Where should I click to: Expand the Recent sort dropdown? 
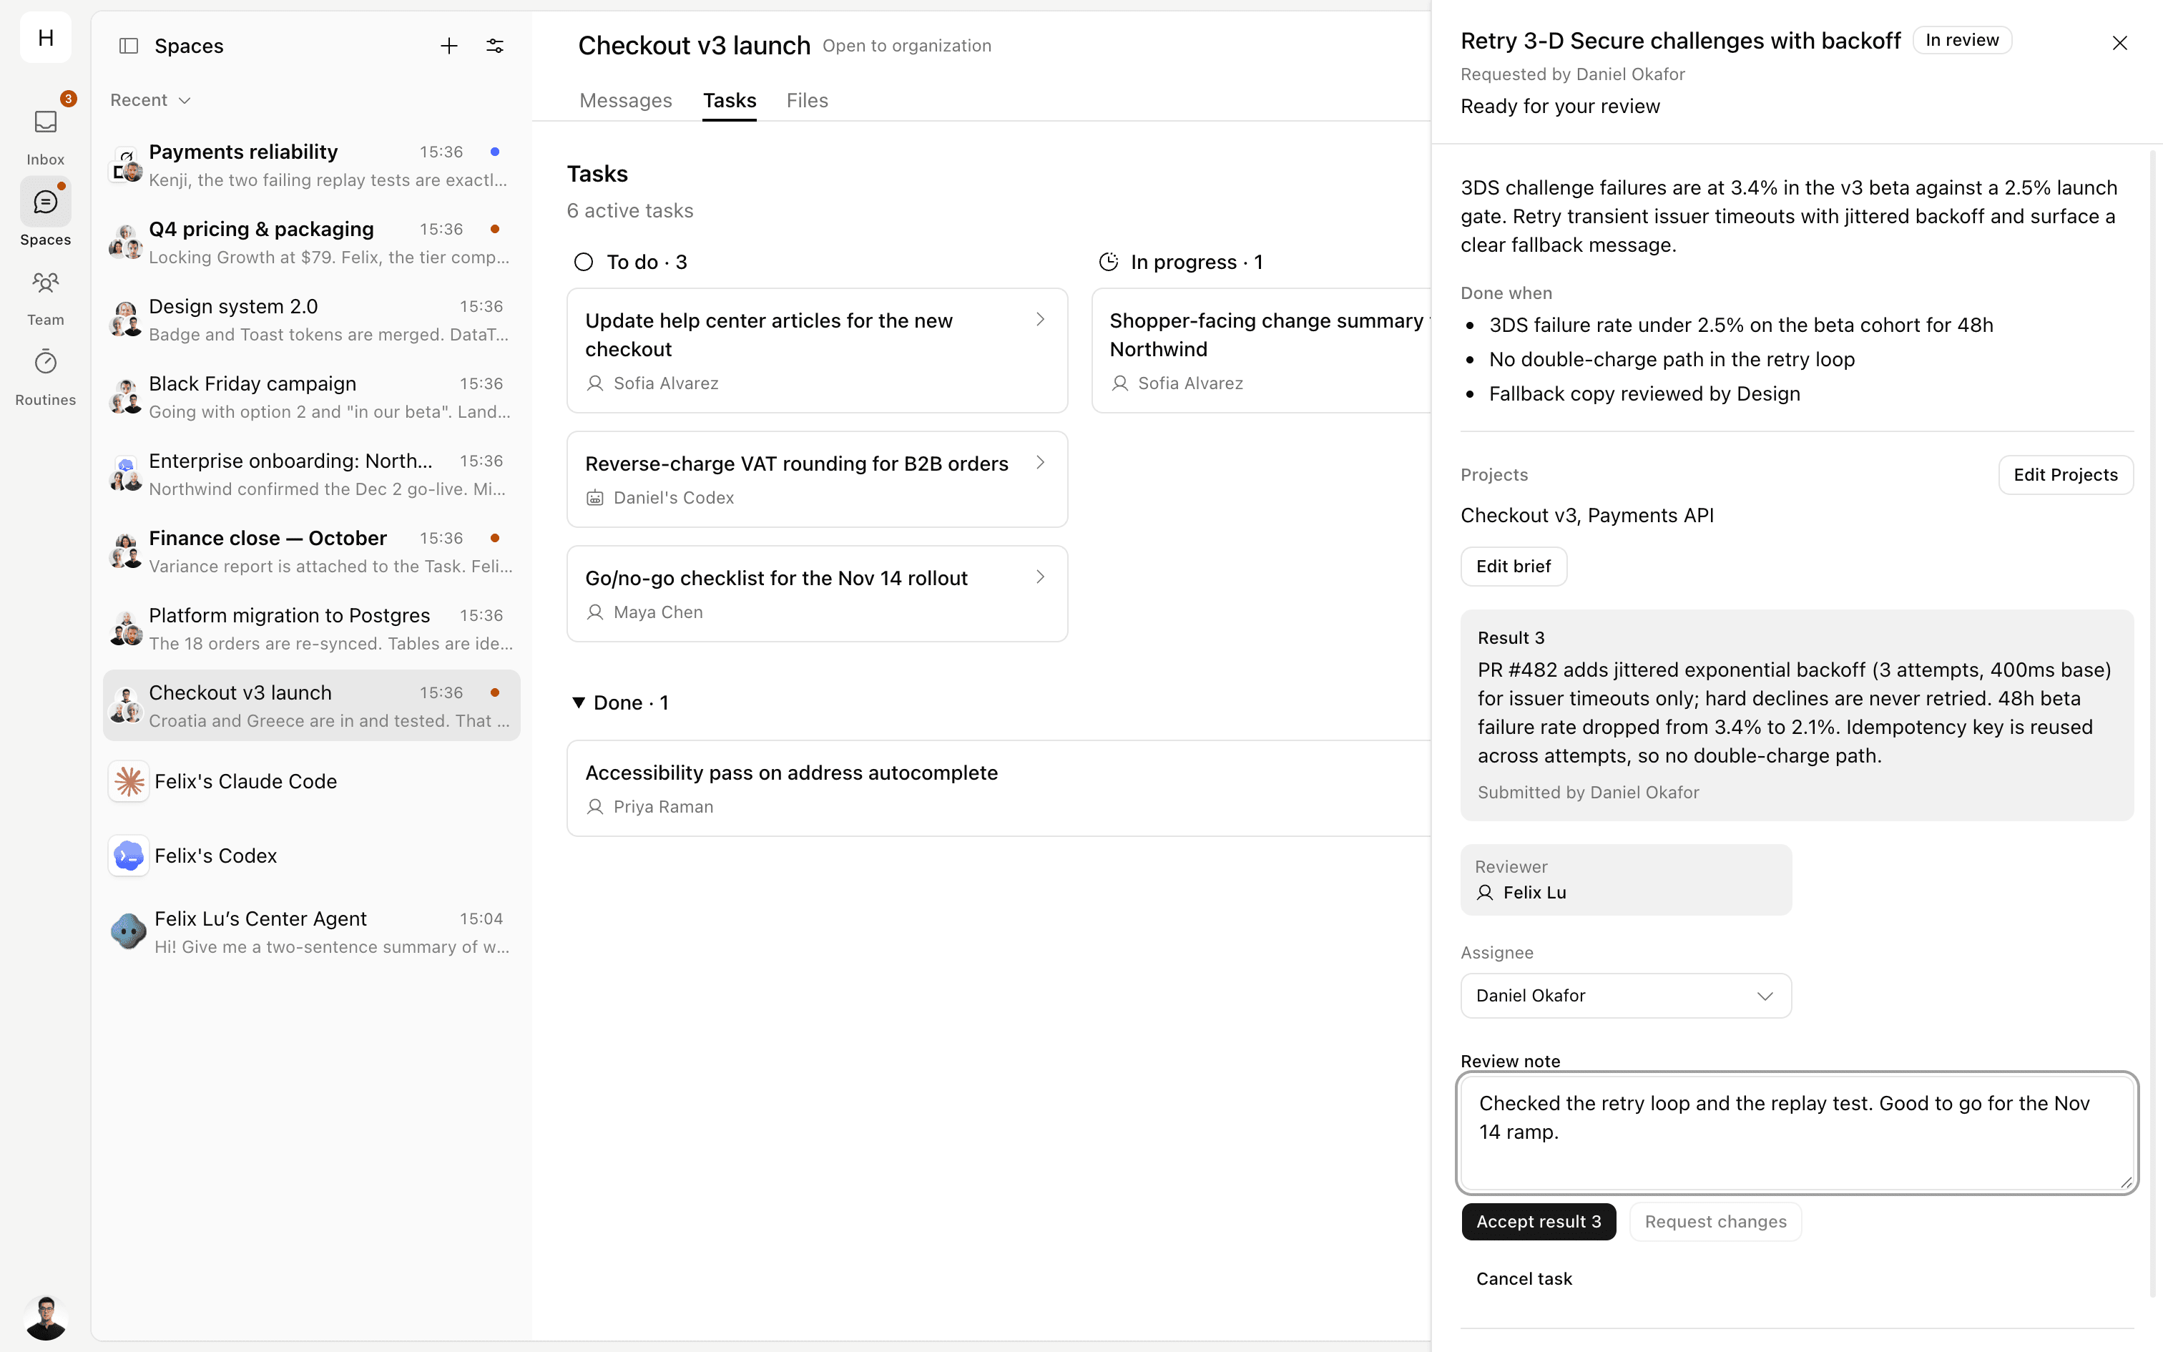(x=150, y=100)
